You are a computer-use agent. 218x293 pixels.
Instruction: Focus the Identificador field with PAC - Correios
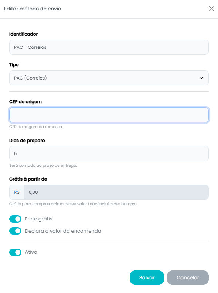[x=109, y=47]
